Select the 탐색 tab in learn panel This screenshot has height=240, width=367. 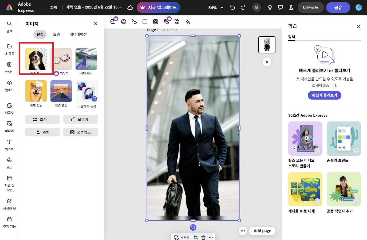click(x=292, y=37)
